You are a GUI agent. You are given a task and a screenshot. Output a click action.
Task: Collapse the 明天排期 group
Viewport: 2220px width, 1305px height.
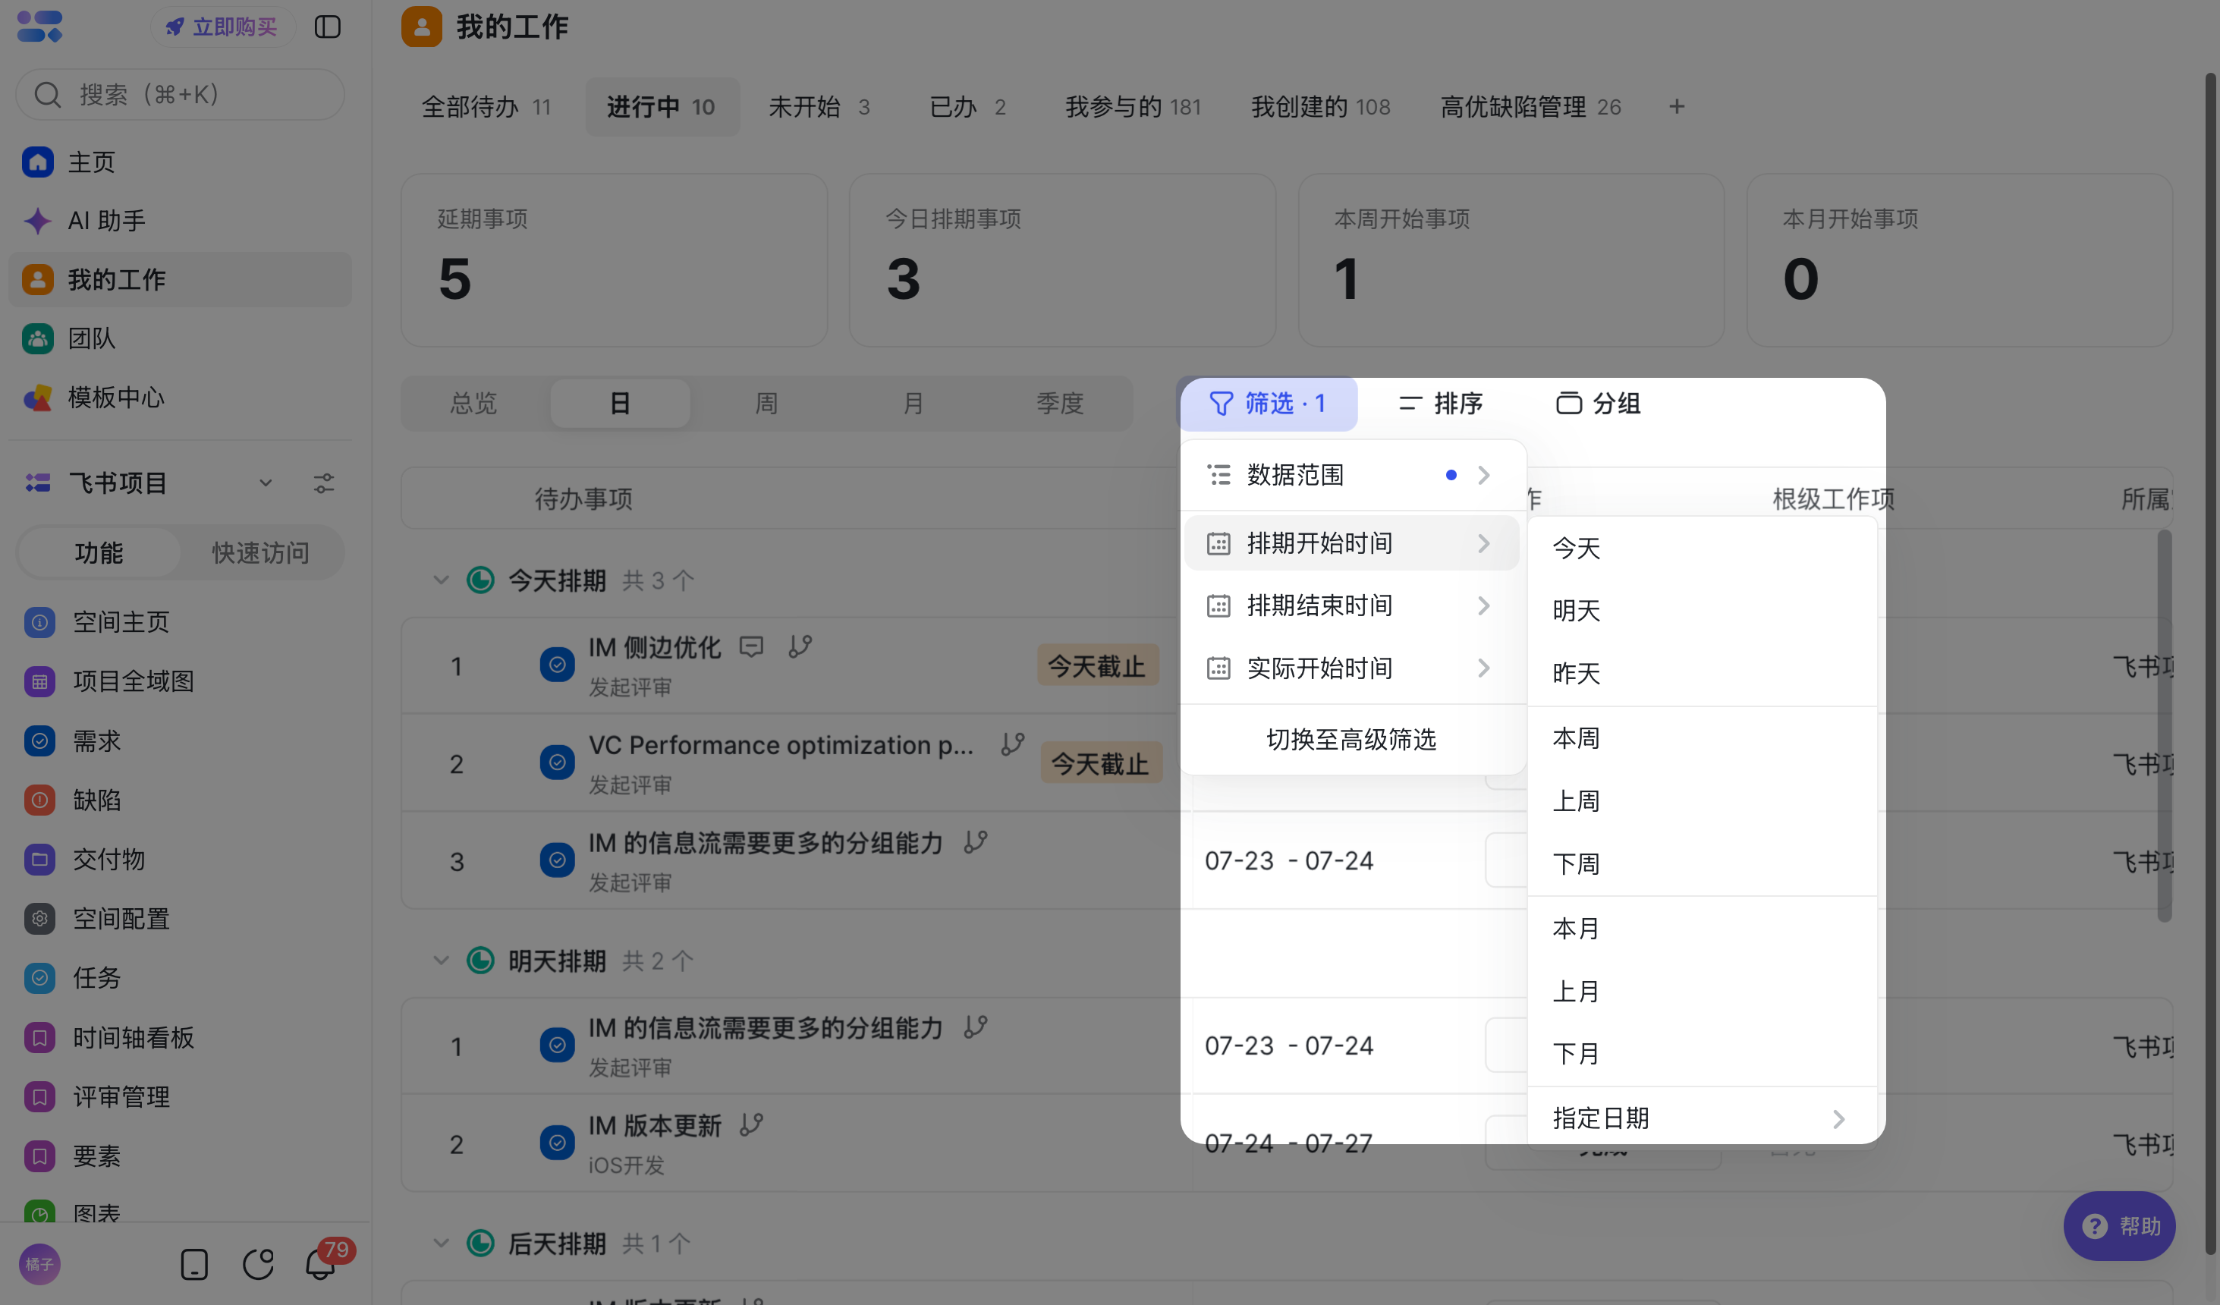coord(442,961)
